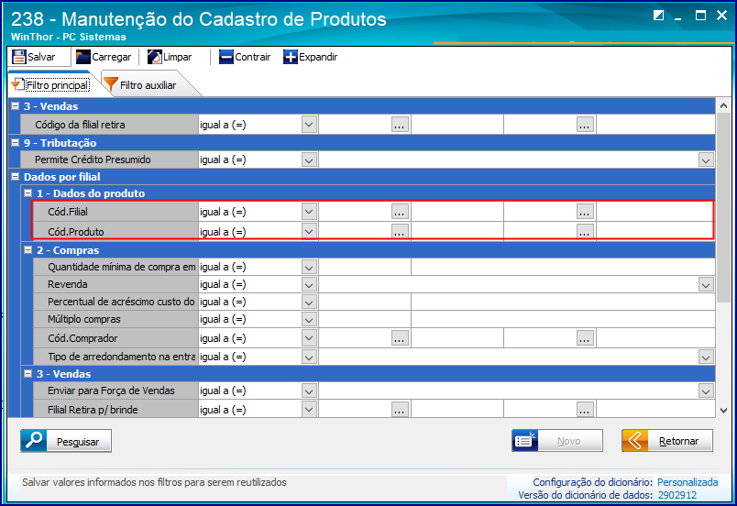Screen dimensions: 737x506
Task: Click first lookup button for Cód.Comprador
Action: (400, 338)
